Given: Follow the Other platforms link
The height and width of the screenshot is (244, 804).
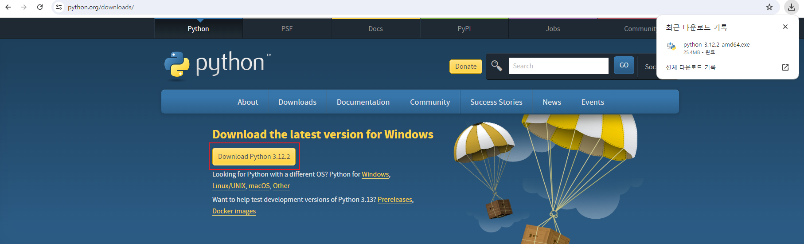Looking at the screenshot, I should click(281, 186).
